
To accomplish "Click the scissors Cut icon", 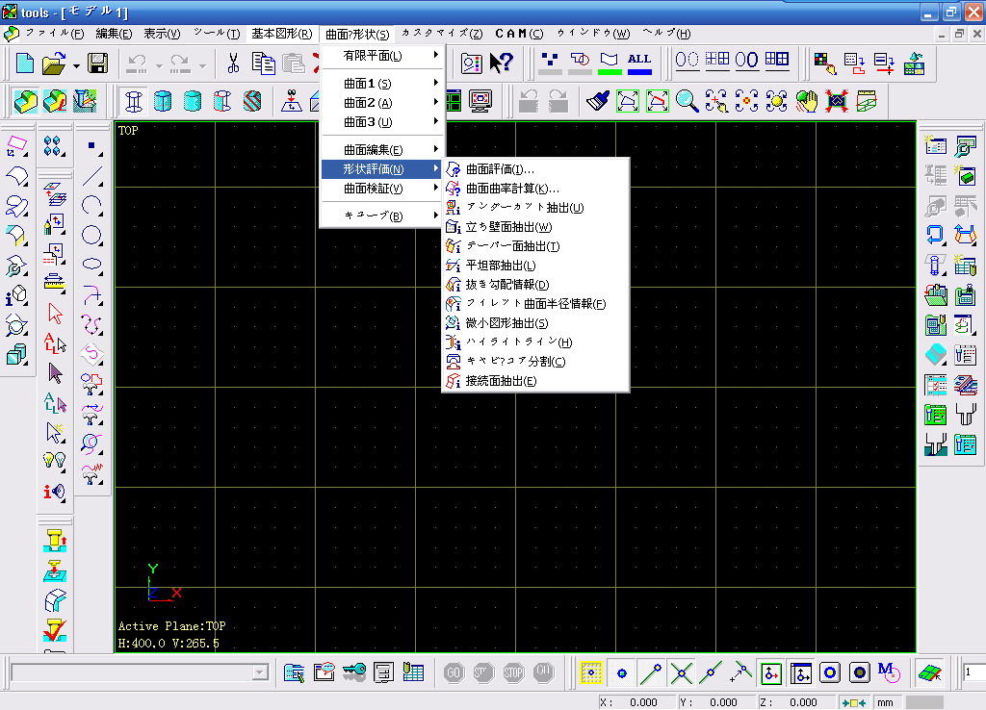I will (233, 63).
